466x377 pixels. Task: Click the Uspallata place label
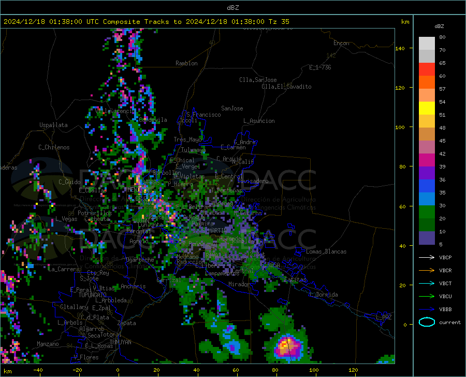(53, 125)
